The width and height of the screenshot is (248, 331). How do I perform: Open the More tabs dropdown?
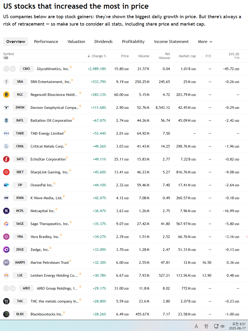coord(205,42)
